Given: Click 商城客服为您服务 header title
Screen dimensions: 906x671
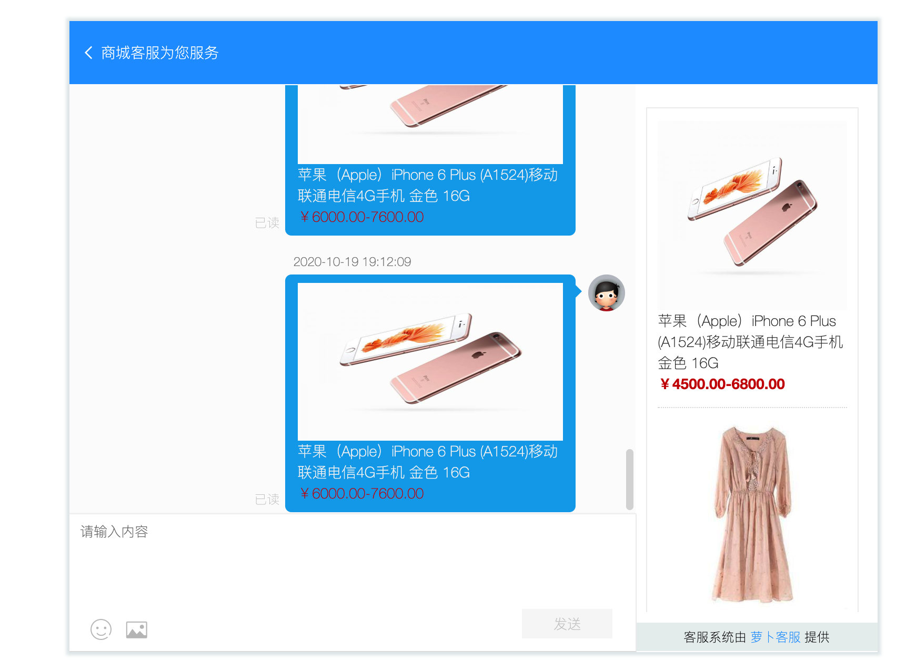Looking at the screenshot, I should pos(160,53).
